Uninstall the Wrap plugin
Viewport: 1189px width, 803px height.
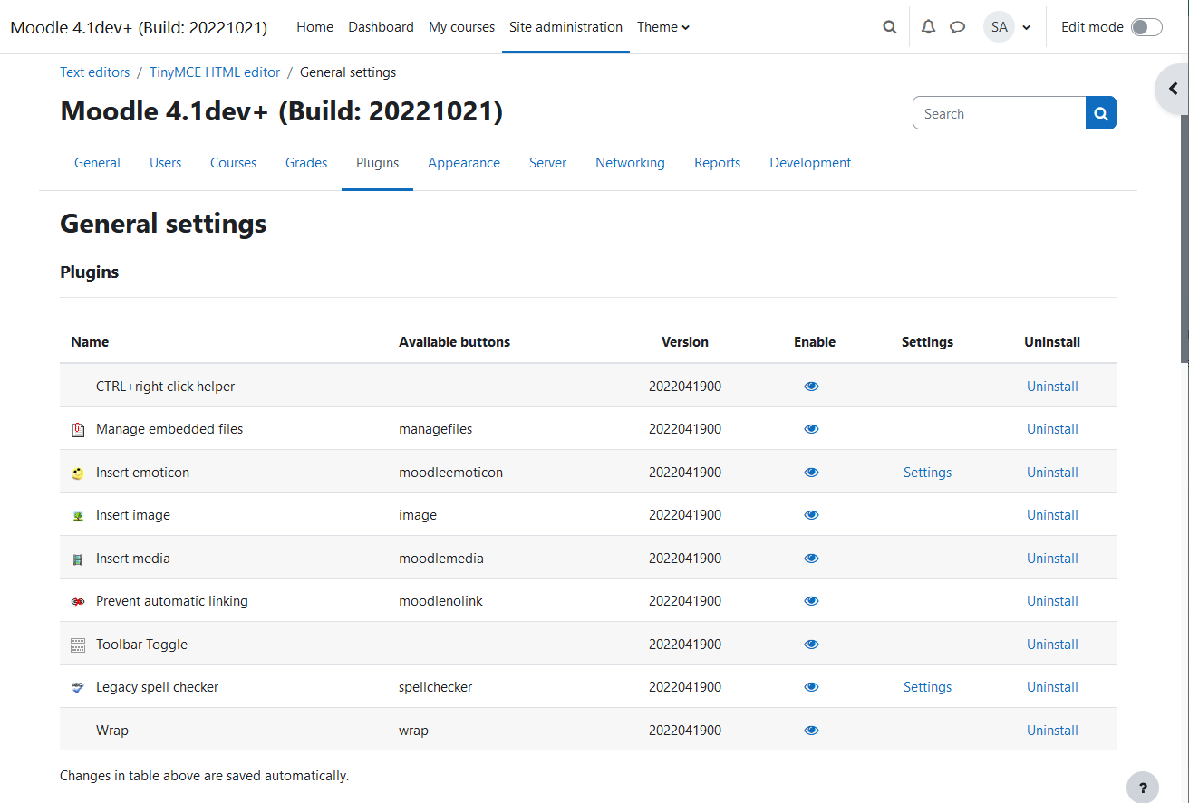coord(1052,731)
